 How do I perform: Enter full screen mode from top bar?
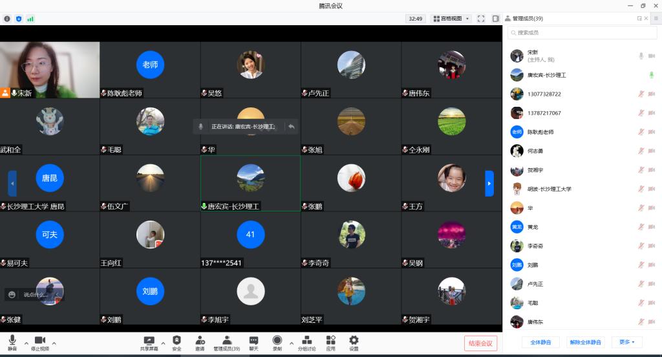481,19
